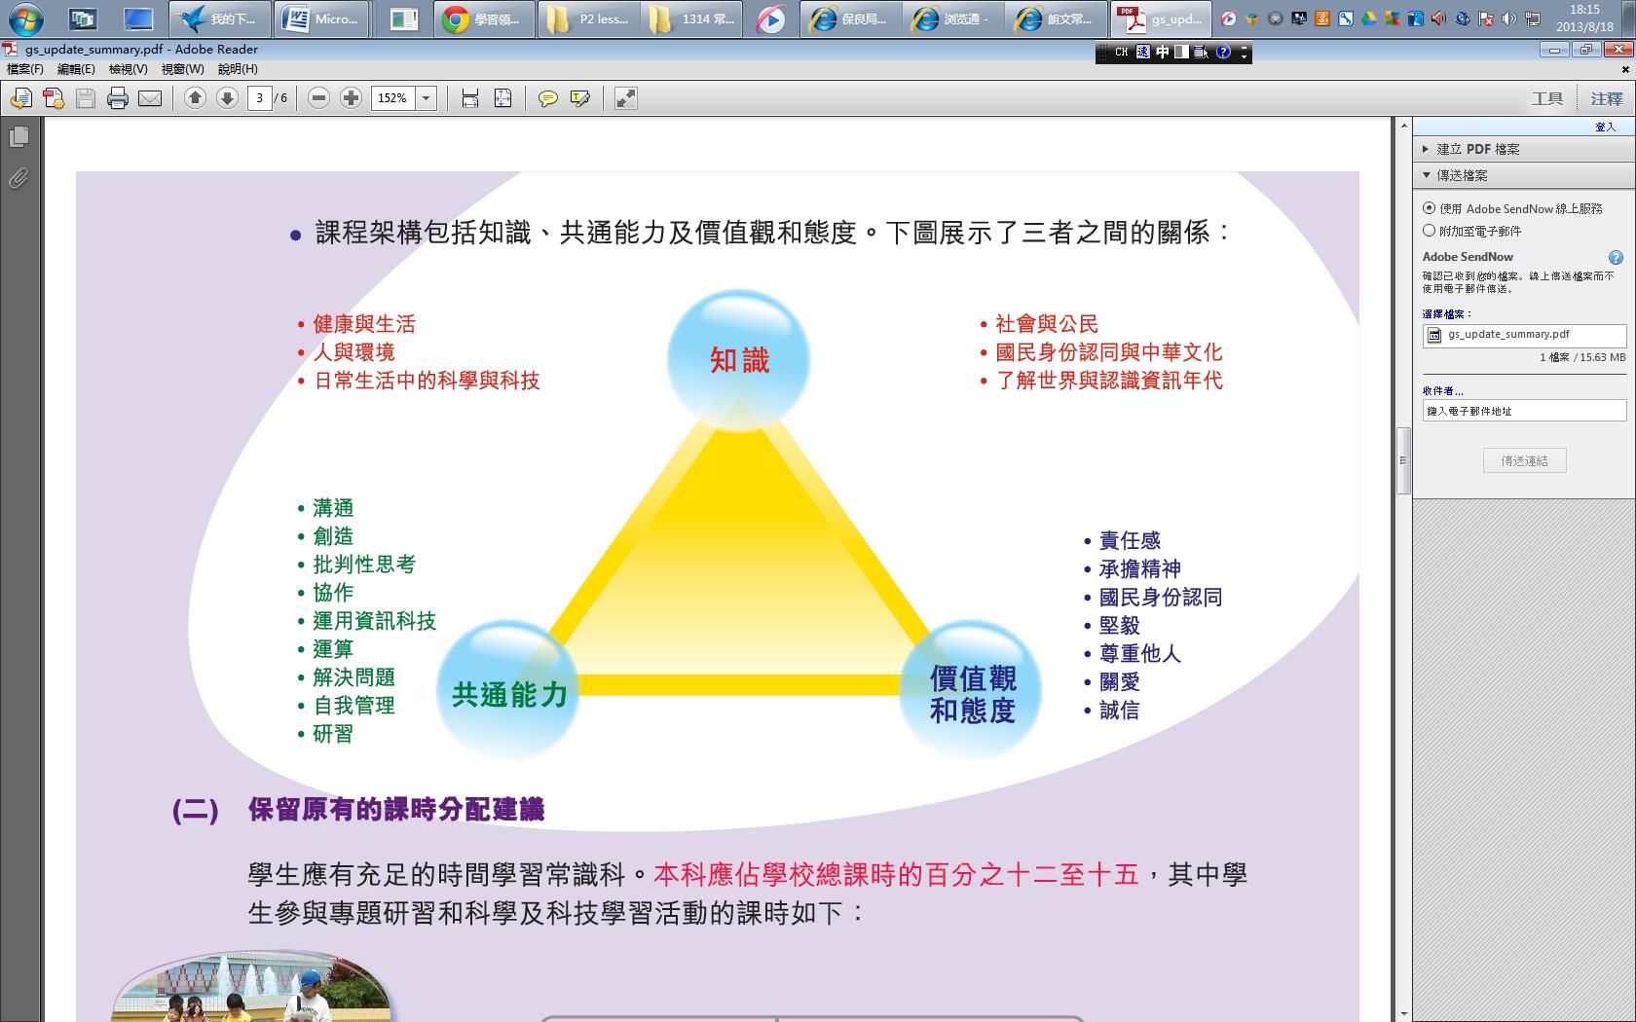Click the envelope email icon in toolbar
Screen dimensions: 1636x1022
coord(150,98)
